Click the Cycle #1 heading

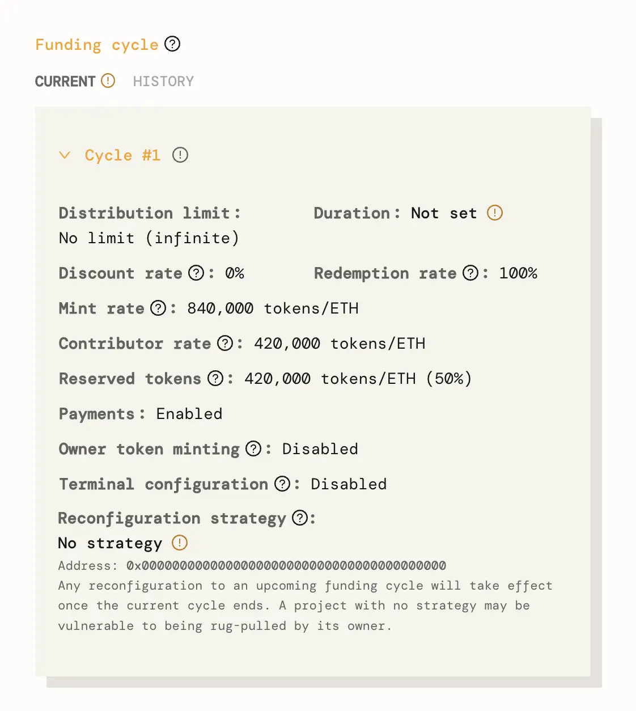pyautogui.click(x=122, y=155)
